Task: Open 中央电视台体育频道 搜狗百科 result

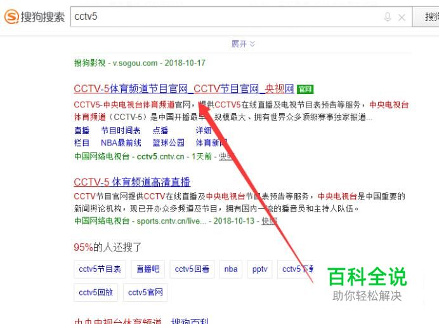Action: tap(141, 321)
